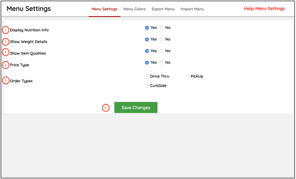The width and height of the screenshot is (296, 179).
Task: Check the PickUp order type
Action: (x=188, y=77)
